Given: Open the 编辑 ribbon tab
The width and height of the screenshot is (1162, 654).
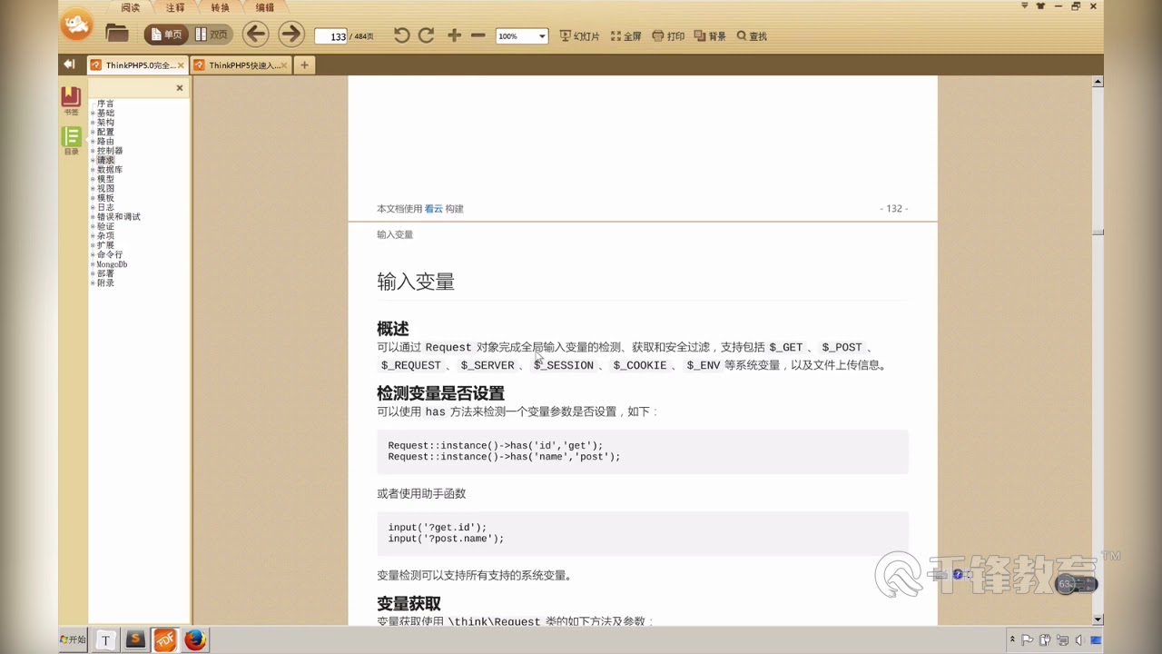Looking at the screenshot, I should [264, 7].
